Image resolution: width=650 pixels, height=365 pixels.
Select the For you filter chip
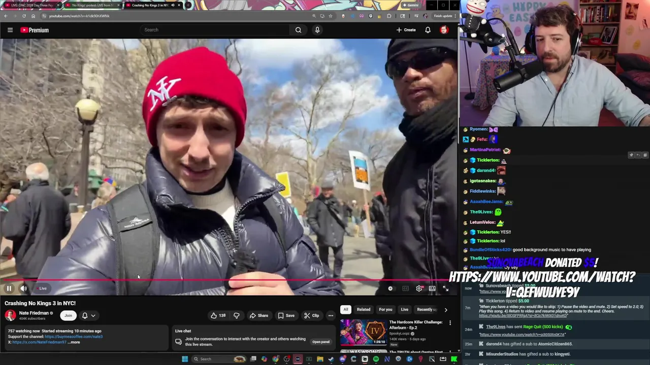point(385,309)
